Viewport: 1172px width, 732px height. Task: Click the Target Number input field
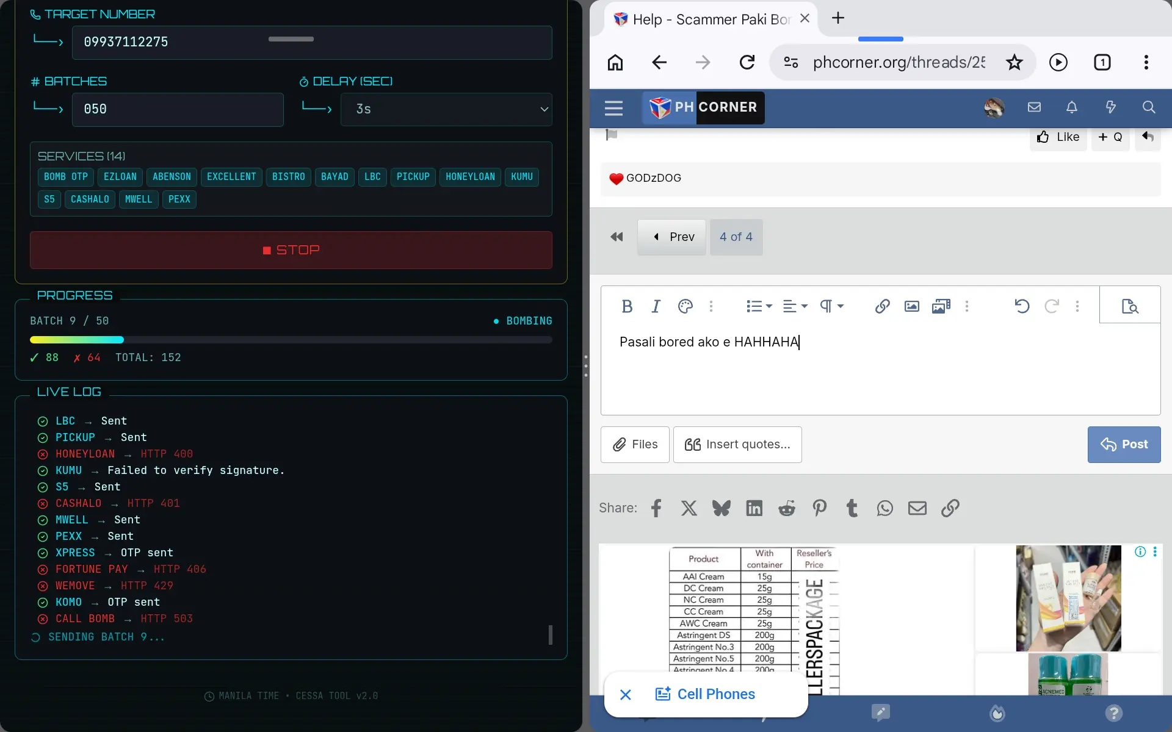(312, 43)
